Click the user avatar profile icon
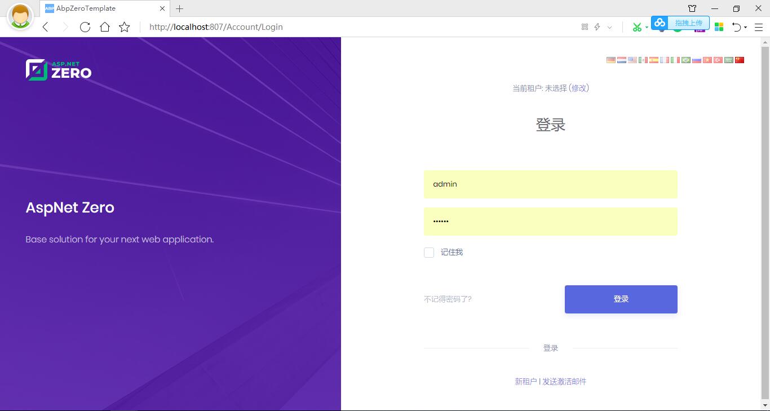Viewport: 770px width, 411px height. [x=20, y=16]
